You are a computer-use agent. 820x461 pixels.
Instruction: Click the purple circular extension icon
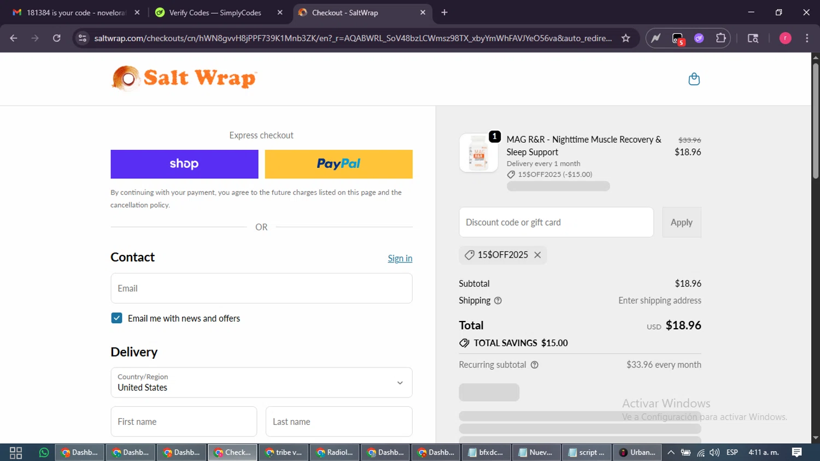pos(699,38)
